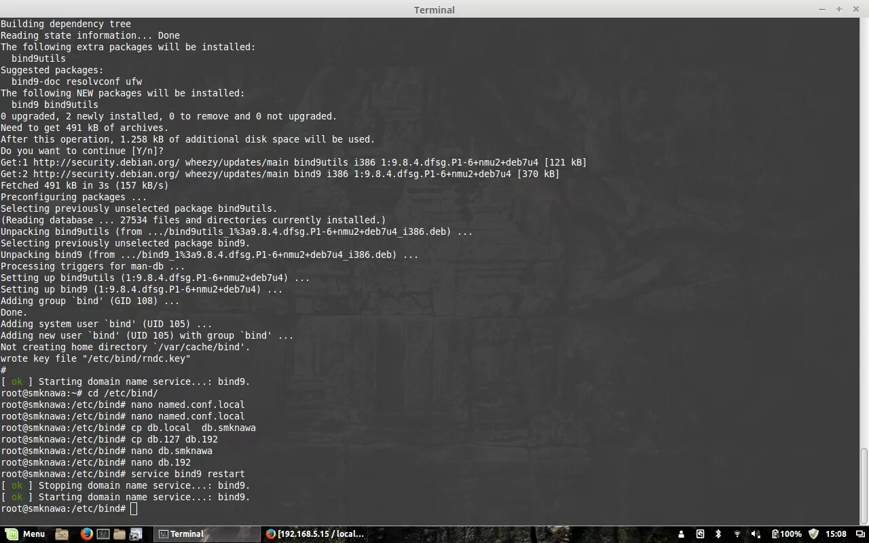Click 'Processing triggers for man-db' line
The image size is (869, 543).
click(93, 266)
